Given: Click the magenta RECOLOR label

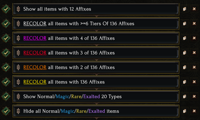Looking at the screenshot, I should pyautogui.click(x=35, y=38).
